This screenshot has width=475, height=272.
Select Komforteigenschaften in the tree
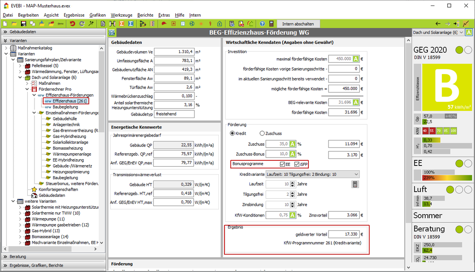[x=58, y=189]
